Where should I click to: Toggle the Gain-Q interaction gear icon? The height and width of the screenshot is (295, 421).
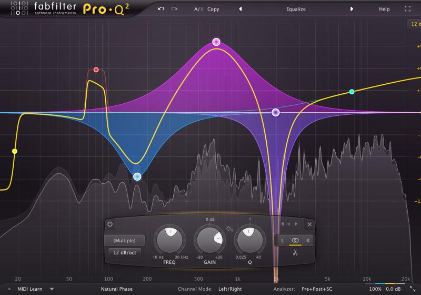click(229, 229)
